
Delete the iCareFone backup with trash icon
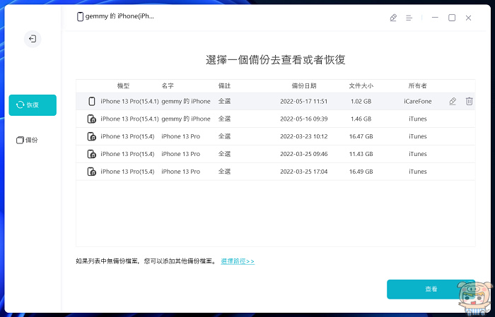[x=469, y=101]
